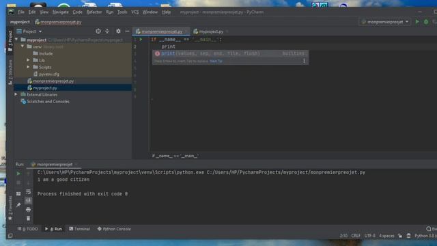Run monpremierpreojet with the green toolbar arrow
Image resolution: width=437 pixels, height=246 pixels.
(417, 22)
